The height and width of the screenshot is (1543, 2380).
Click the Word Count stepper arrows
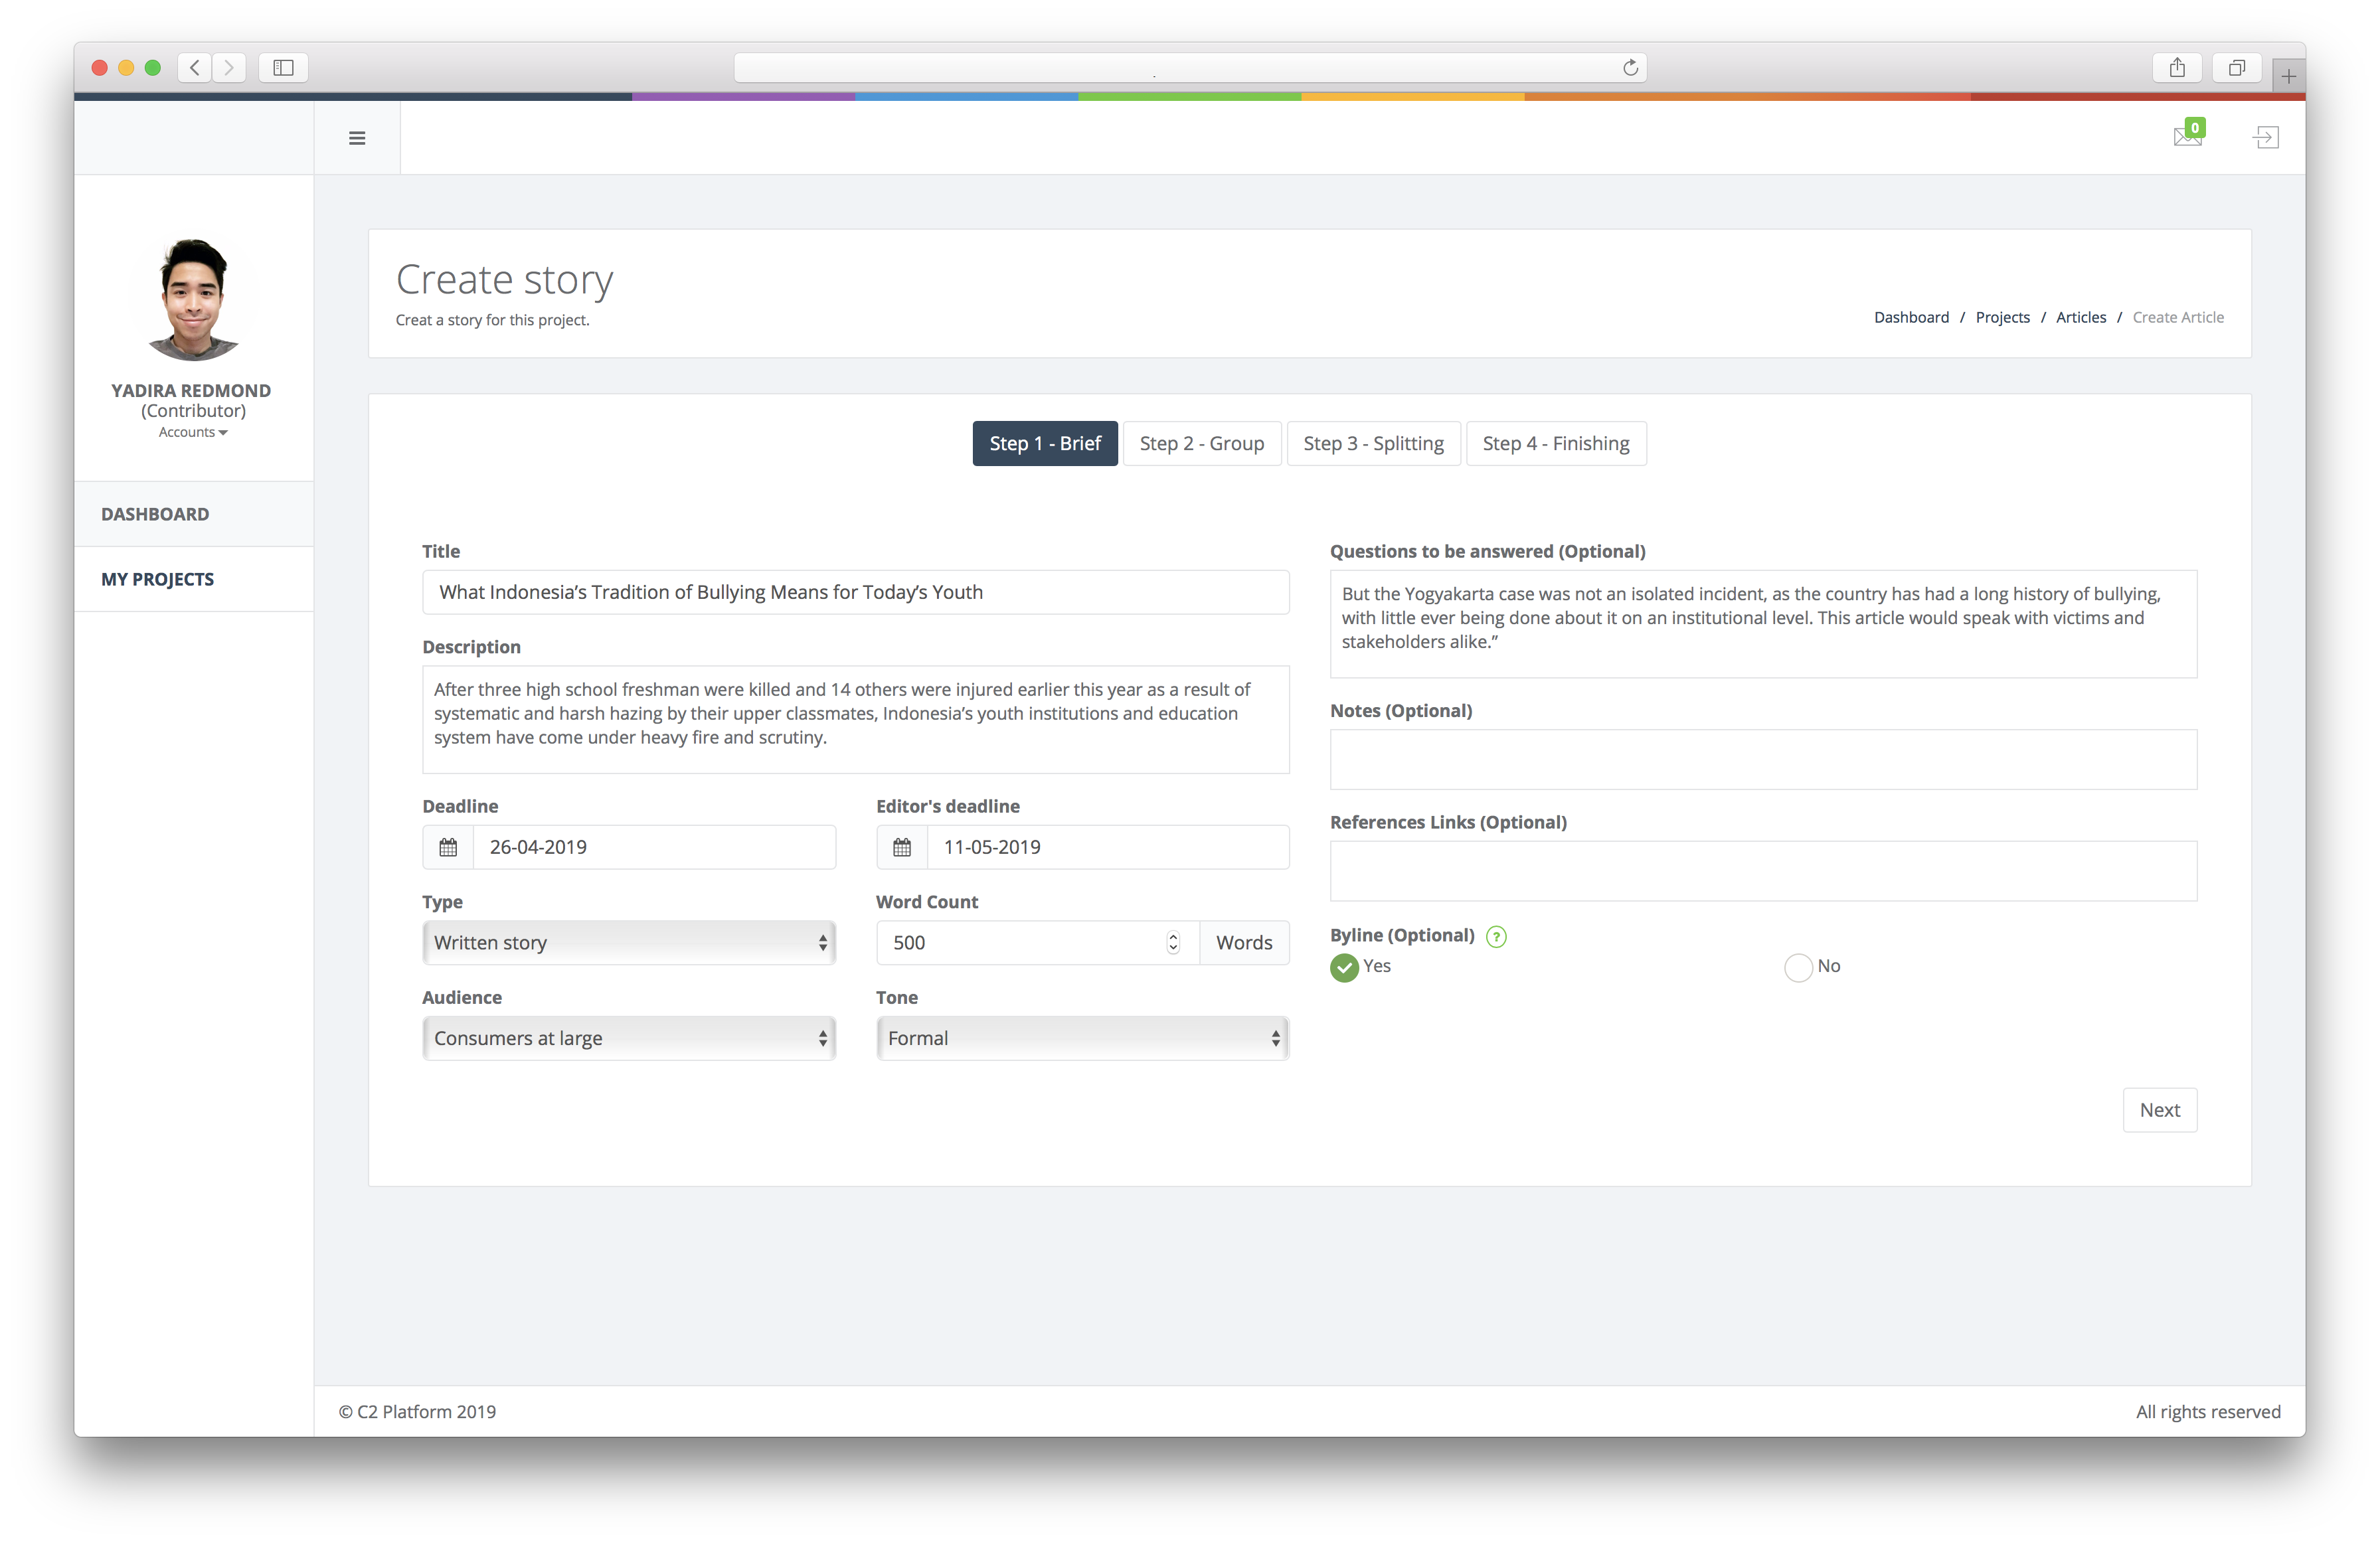click(x=1173, y=943)
